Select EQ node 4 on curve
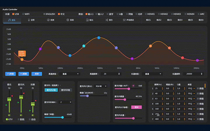This screenshot has width=210, height=131. coord(70,56)
